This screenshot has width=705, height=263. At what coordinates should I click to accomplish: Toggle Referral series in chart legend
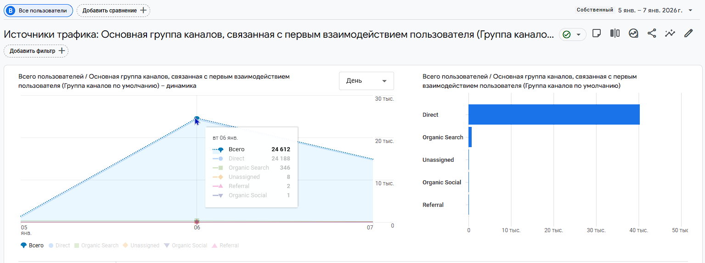pos(225,246)
